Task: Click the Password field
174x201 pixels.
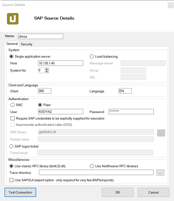Action: (131, 112)
